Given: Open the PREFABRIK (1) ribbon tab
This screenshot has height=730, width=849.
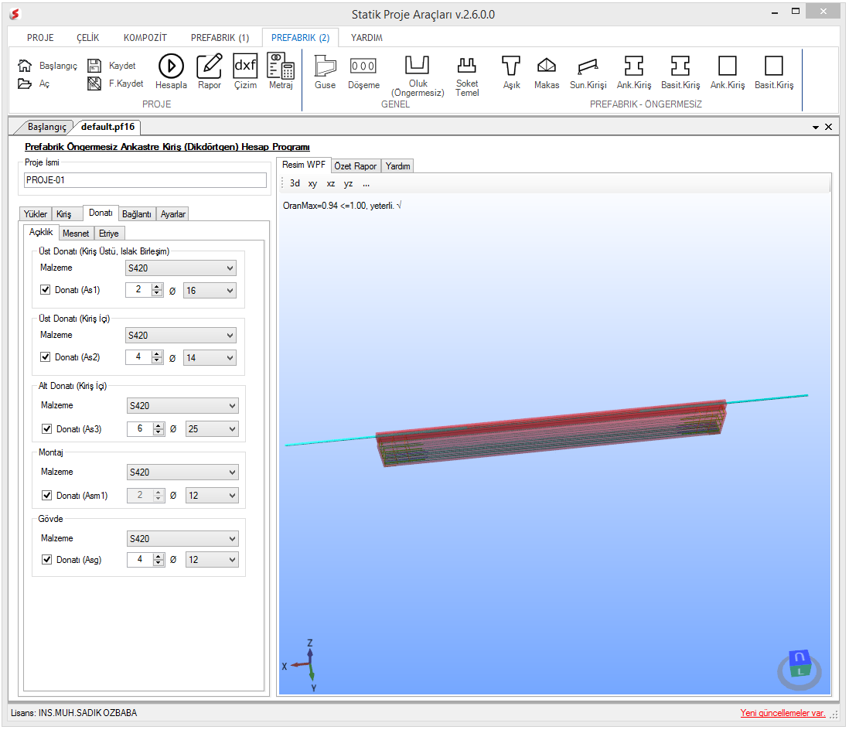Looking at the screenshot, I should click(x=220, y=37).
